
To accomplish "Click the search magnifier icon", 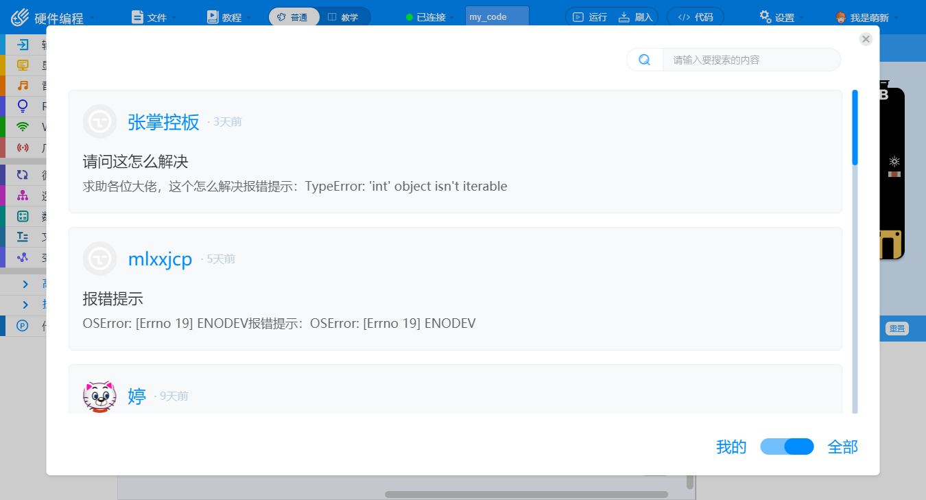I will click(644, 60).
